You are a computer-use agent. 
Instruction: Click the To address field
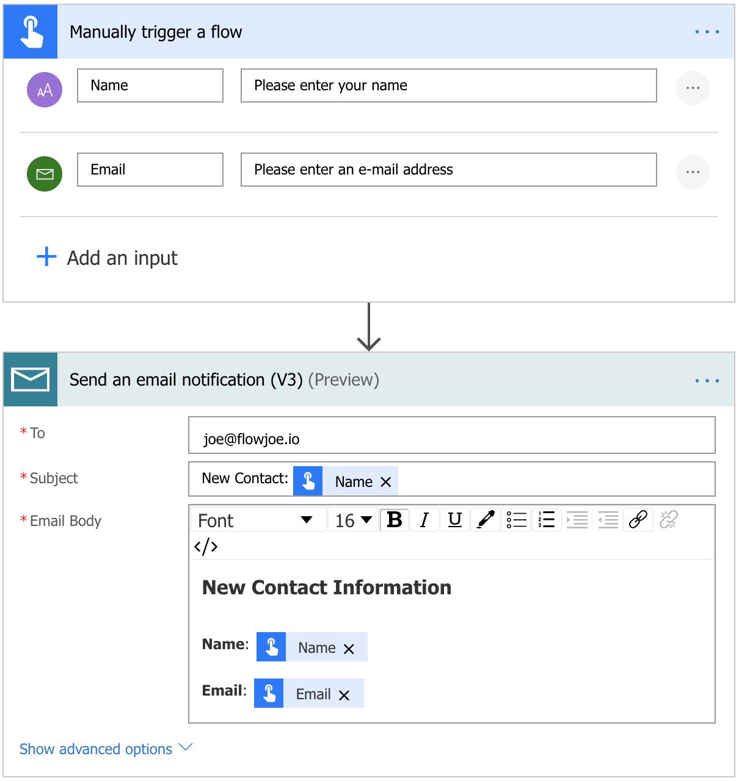[x=451, y=436]
